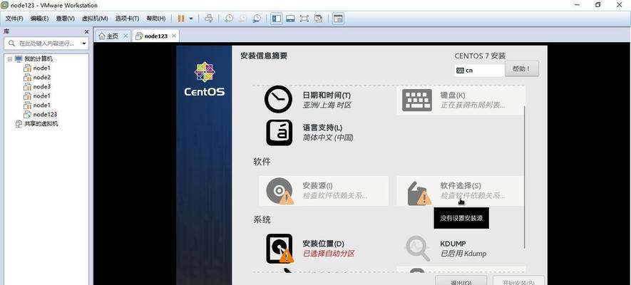The height and width of the screenshot is (285, 631).
Task: Open the 查看(V) menu
Action: click(x=65, y=19)
